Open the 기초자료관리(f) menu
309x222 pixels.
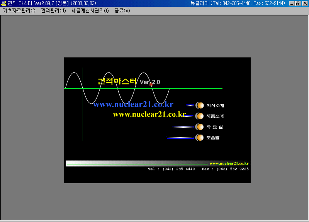[19, 11]
